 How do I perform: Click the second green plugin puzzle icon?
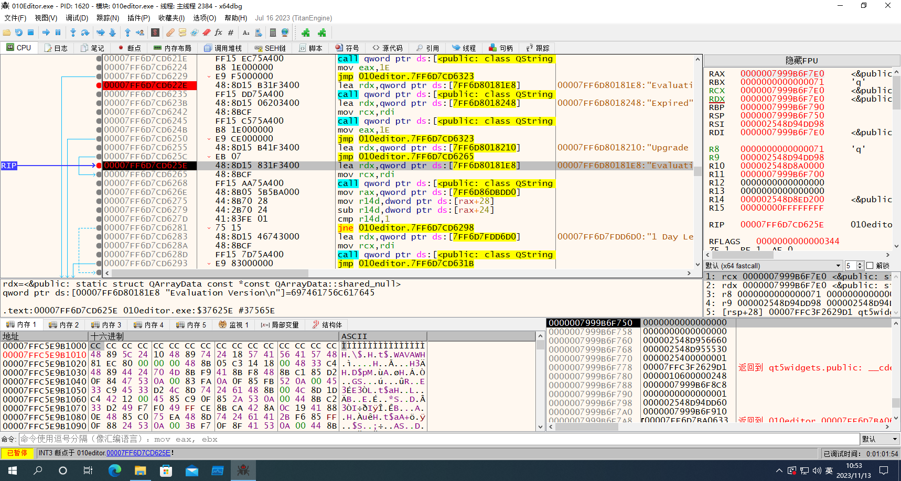point(322,32)
